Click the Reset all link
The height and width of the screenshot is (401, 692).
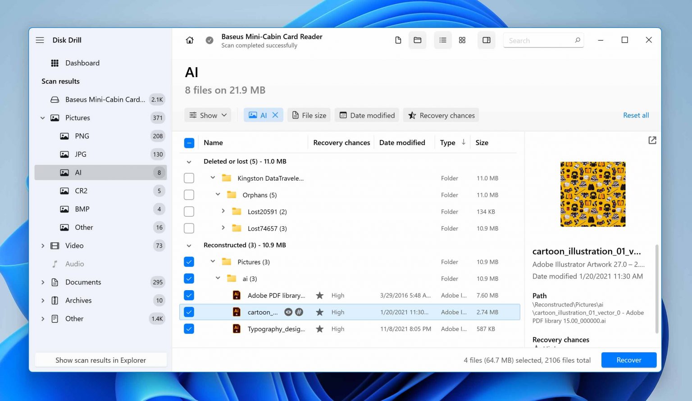[x=636, y=115]
